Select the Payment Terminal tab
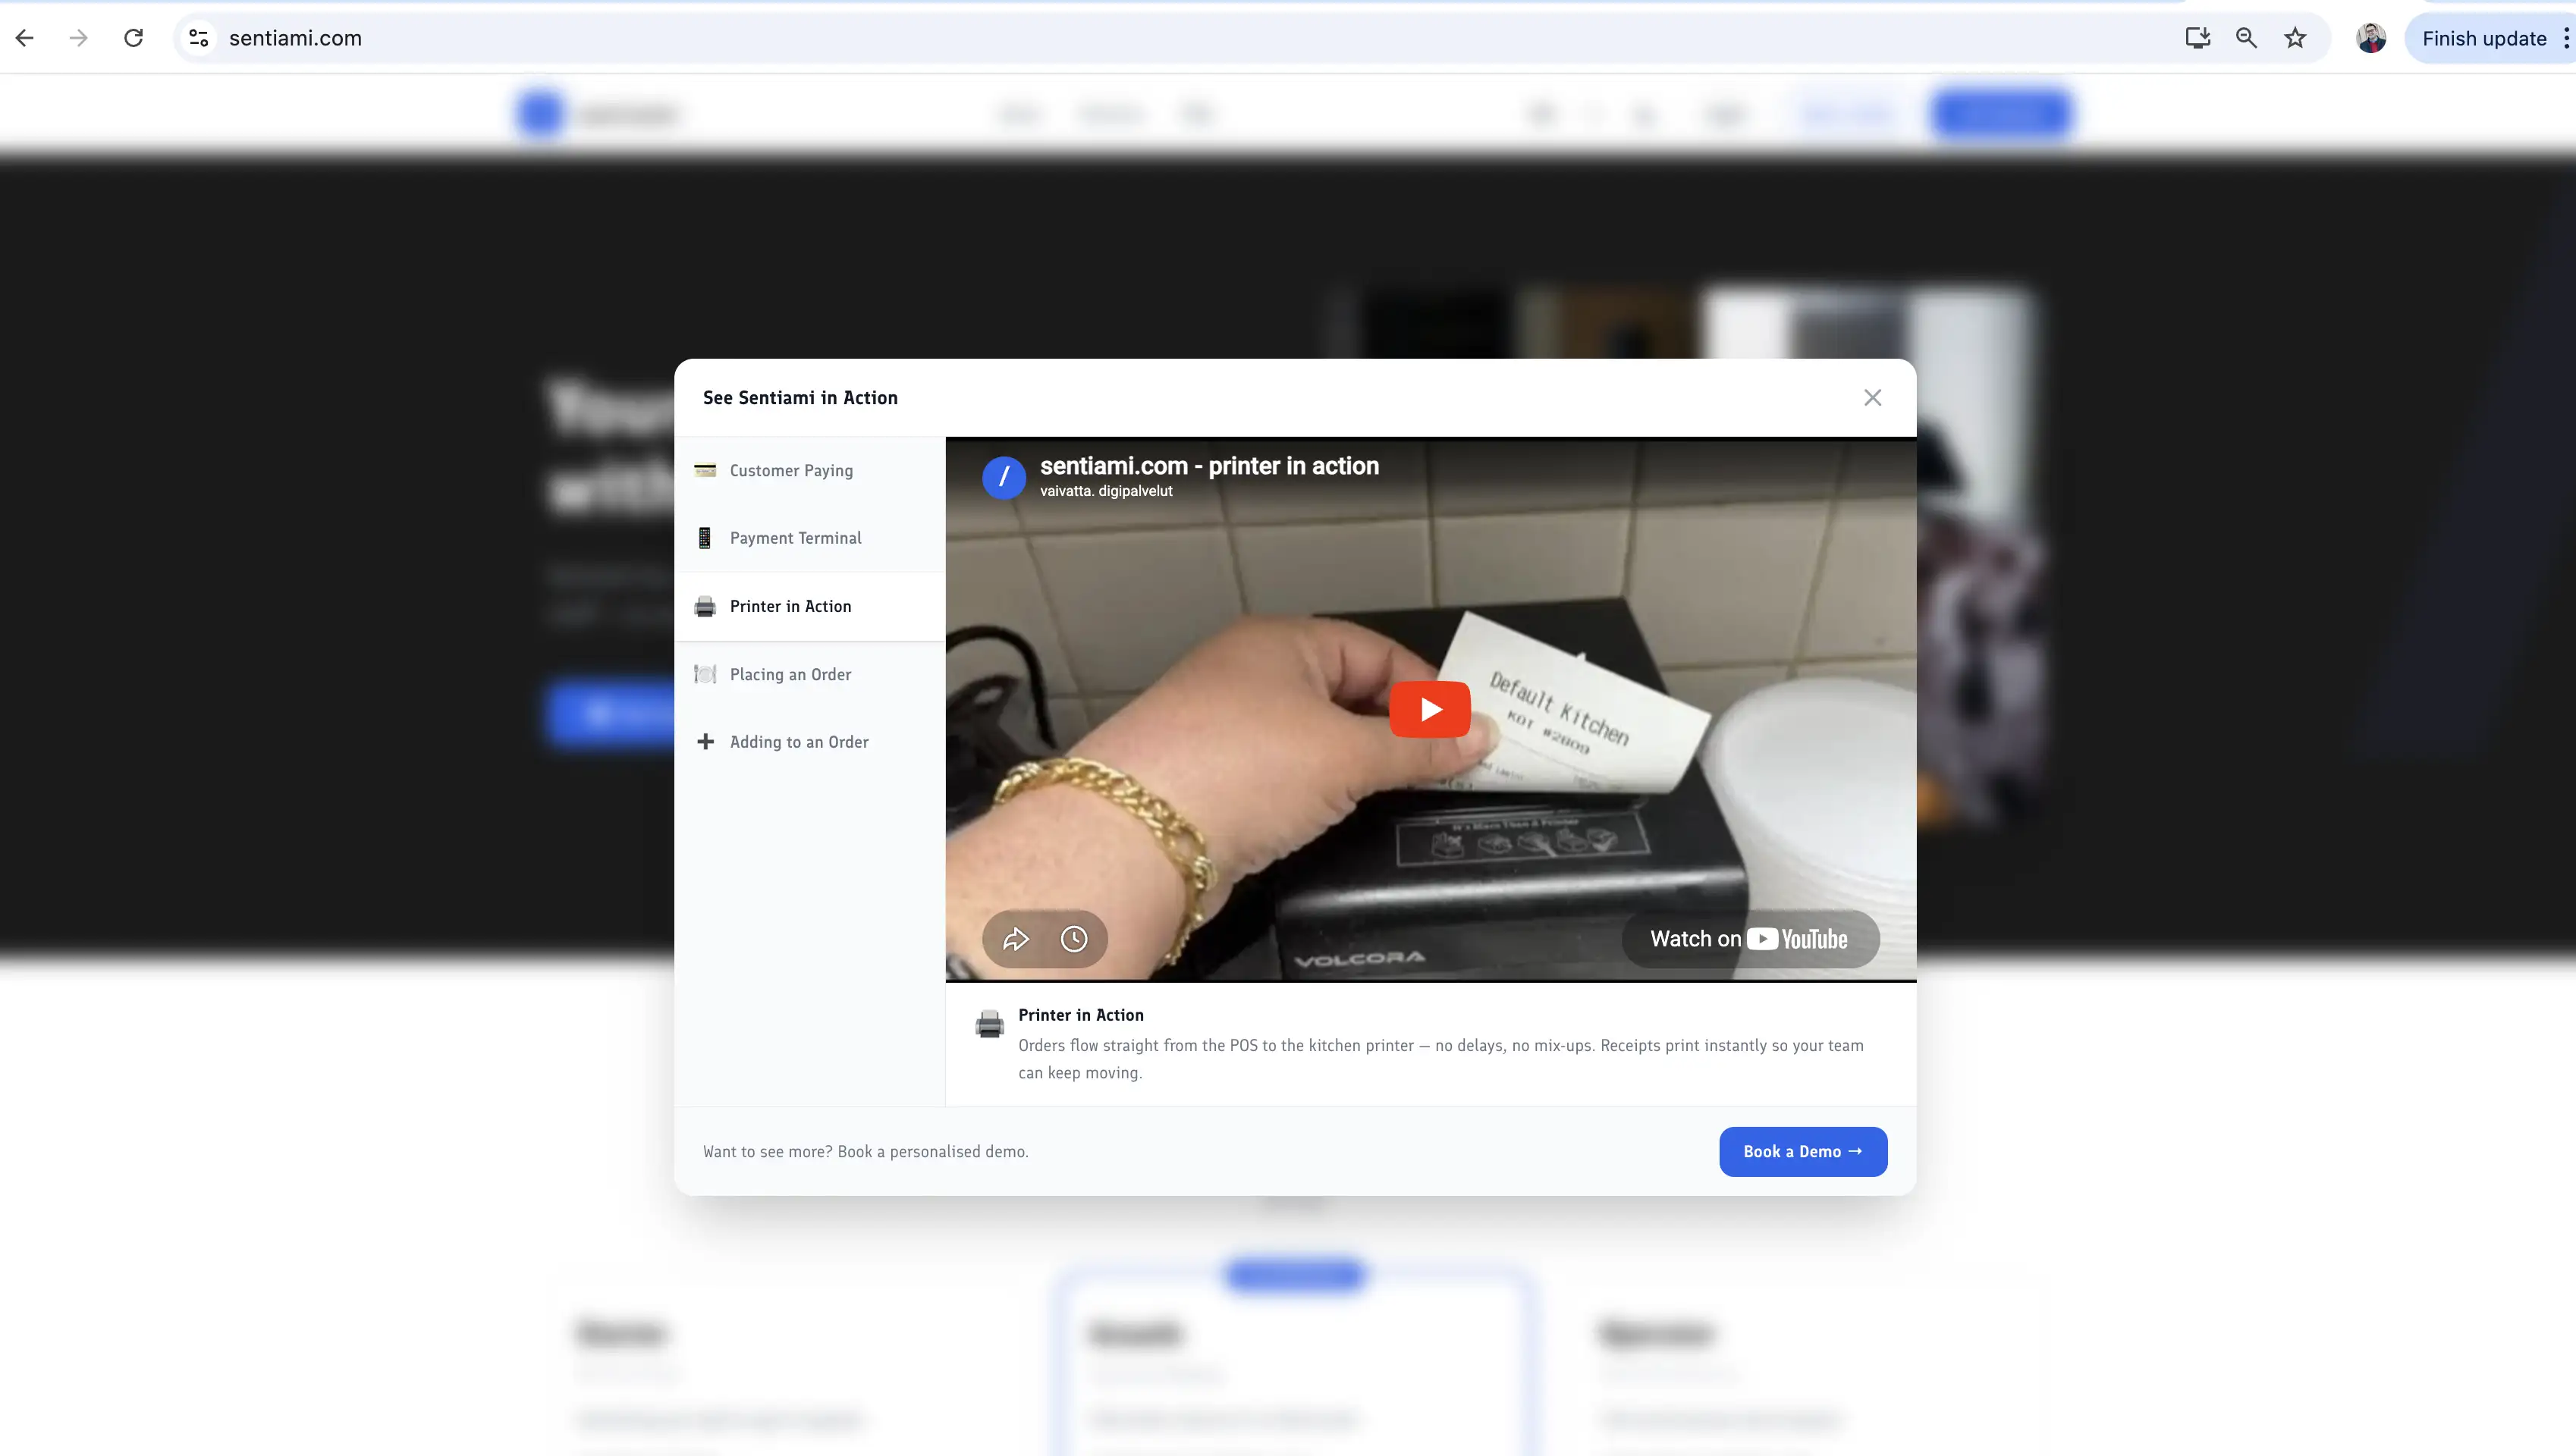Image resolution: width=2576 pixels, height=1456 pixels. tap(810, 538)
